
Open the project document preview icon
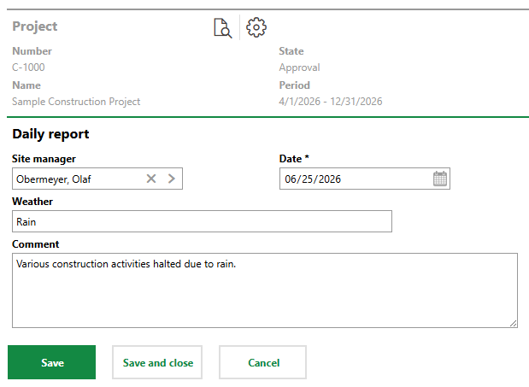coord(223,28)
